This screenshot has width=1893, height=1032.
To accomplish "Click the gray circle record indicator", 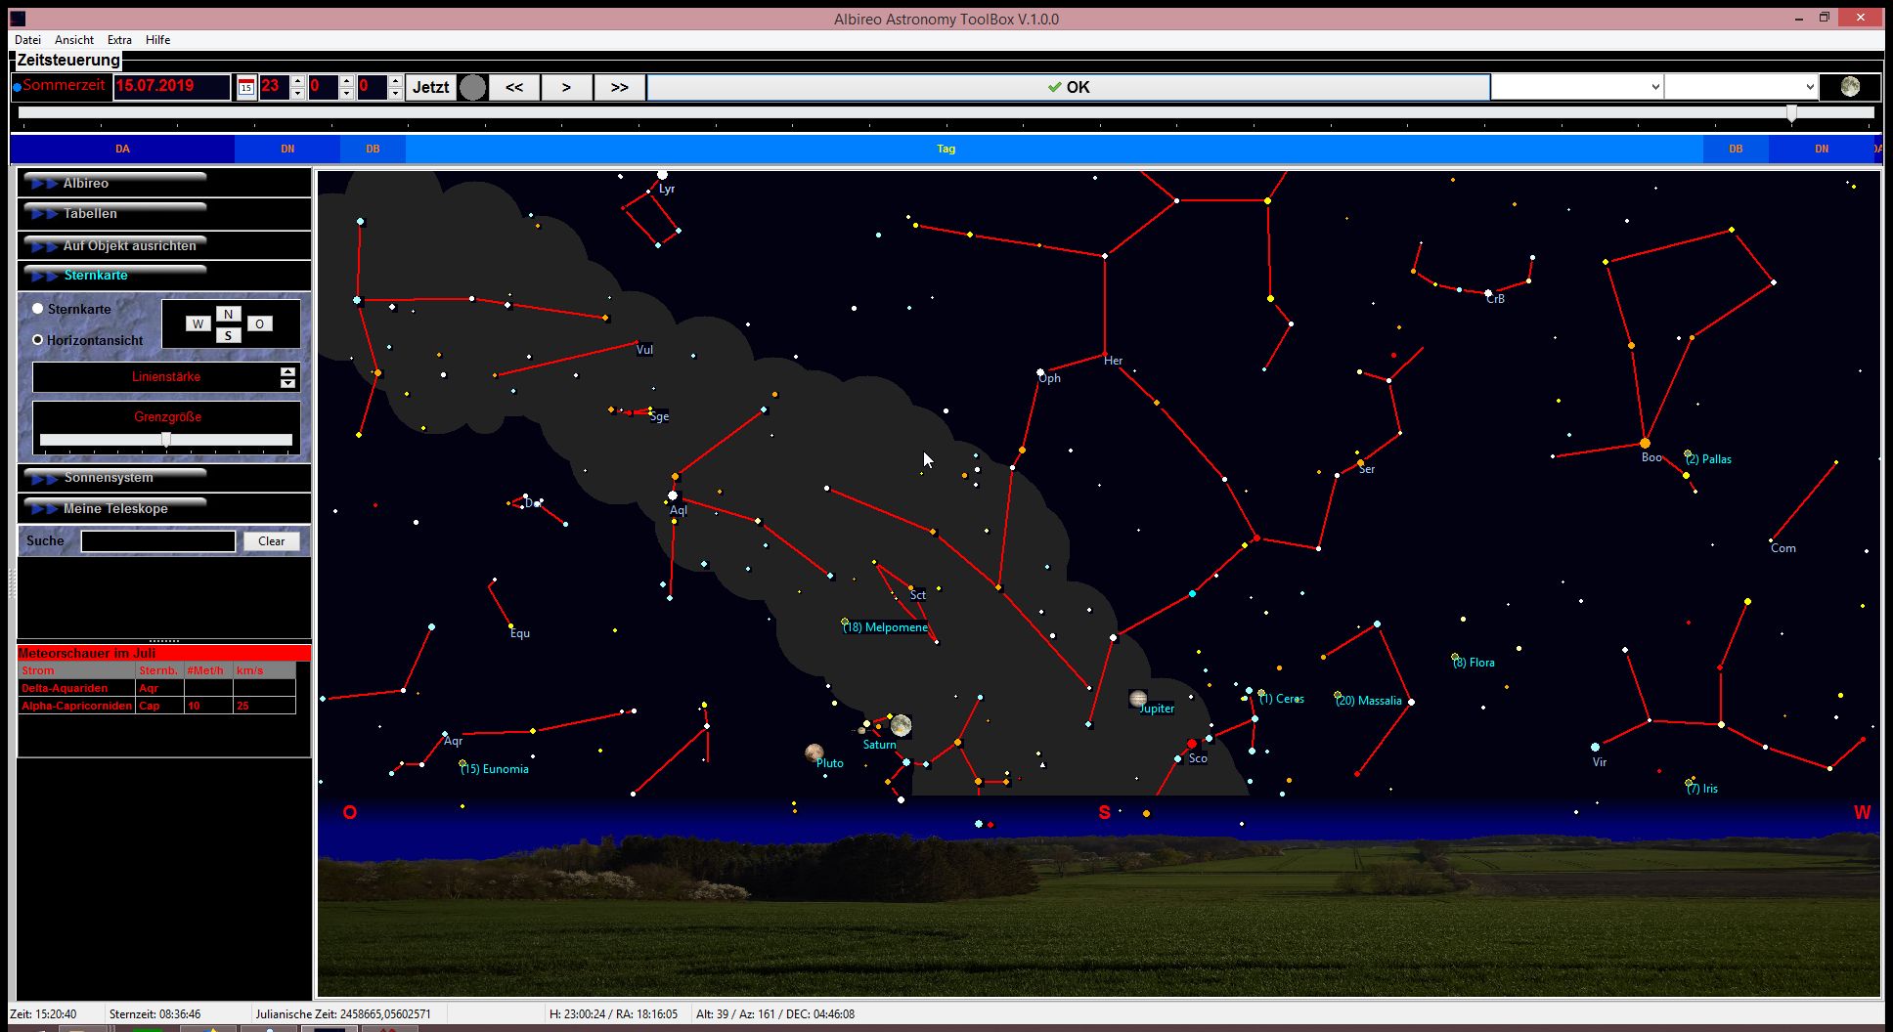I will coord(472,87).
